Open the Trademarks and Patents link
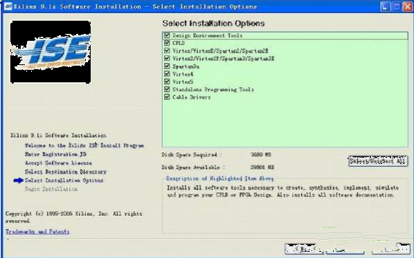This screenshot has width=414, height=258. tap(37, 232)
